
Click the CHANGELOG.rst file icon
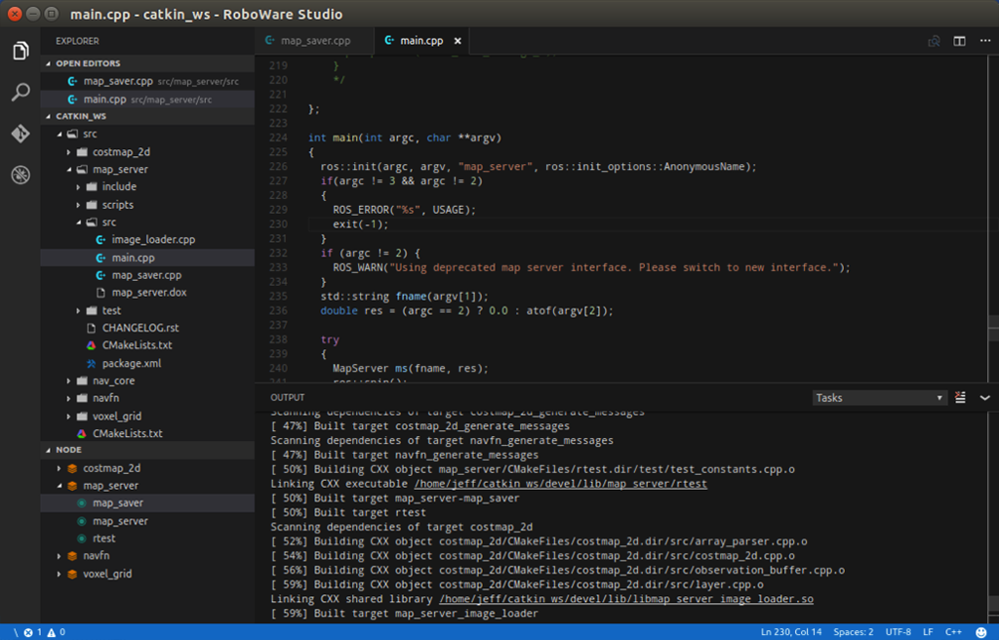tap(91, 328)
